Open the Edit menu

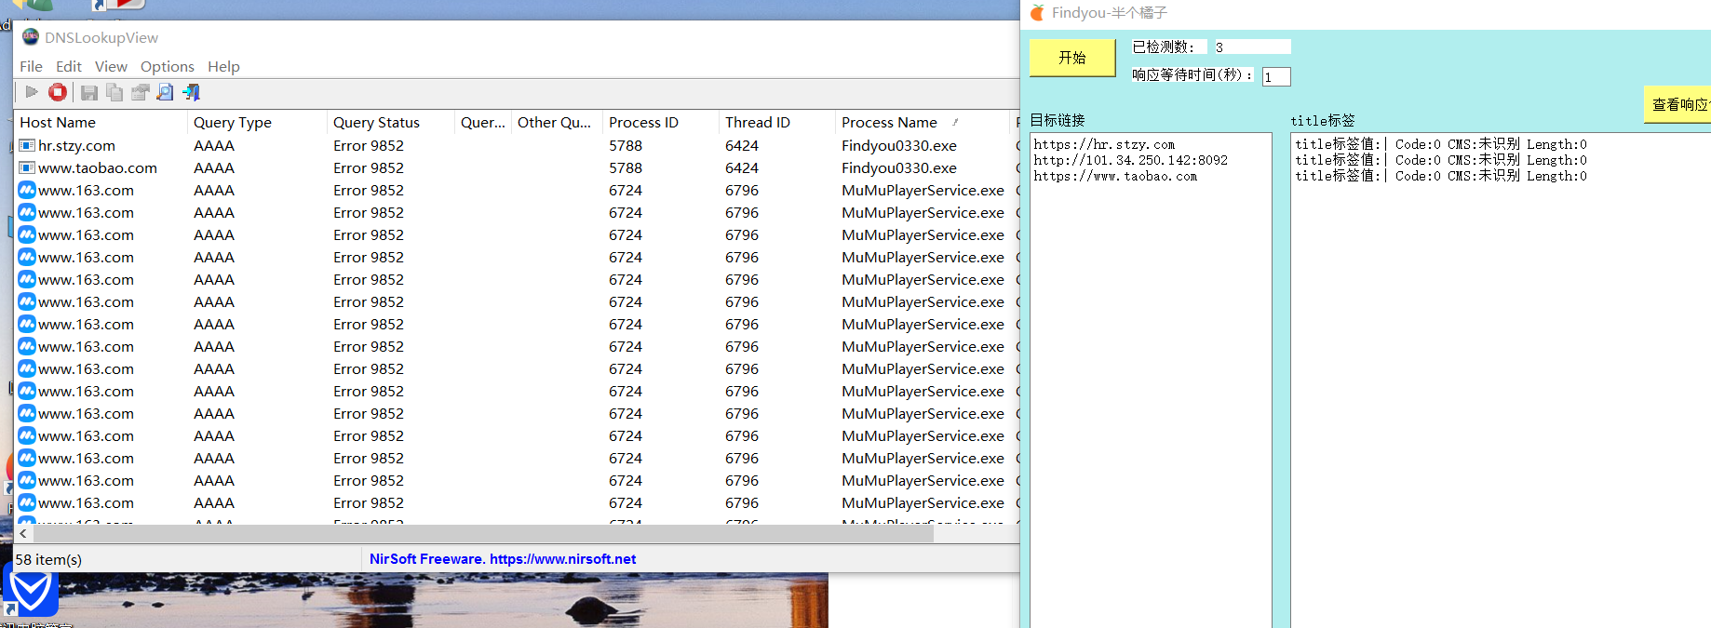point(69,67)
